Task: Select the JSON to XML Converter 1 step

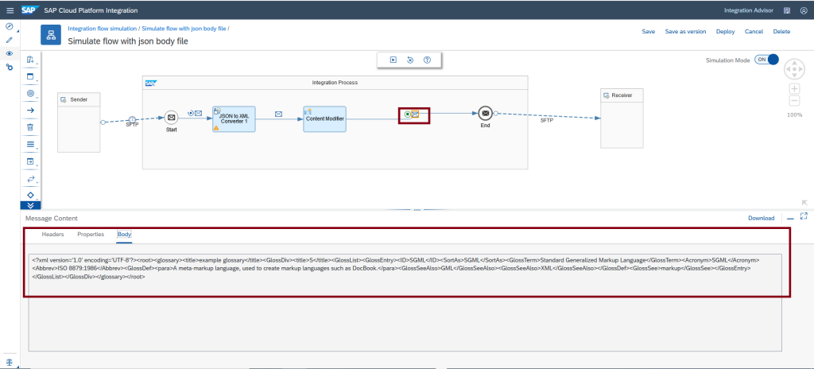Action: (234, 119)
